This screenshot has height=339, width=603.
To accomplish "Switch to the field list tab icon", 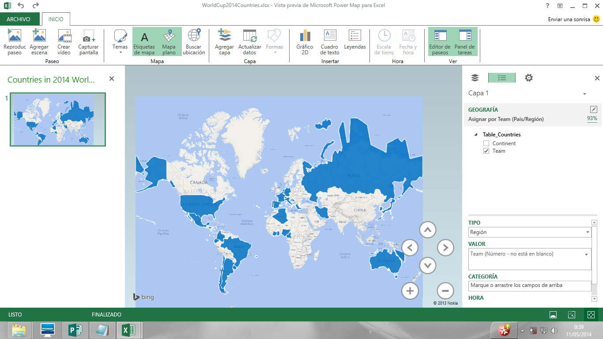I will 501,78.
